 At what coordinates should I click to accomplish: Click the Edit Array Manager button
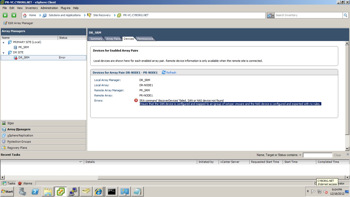18,23
